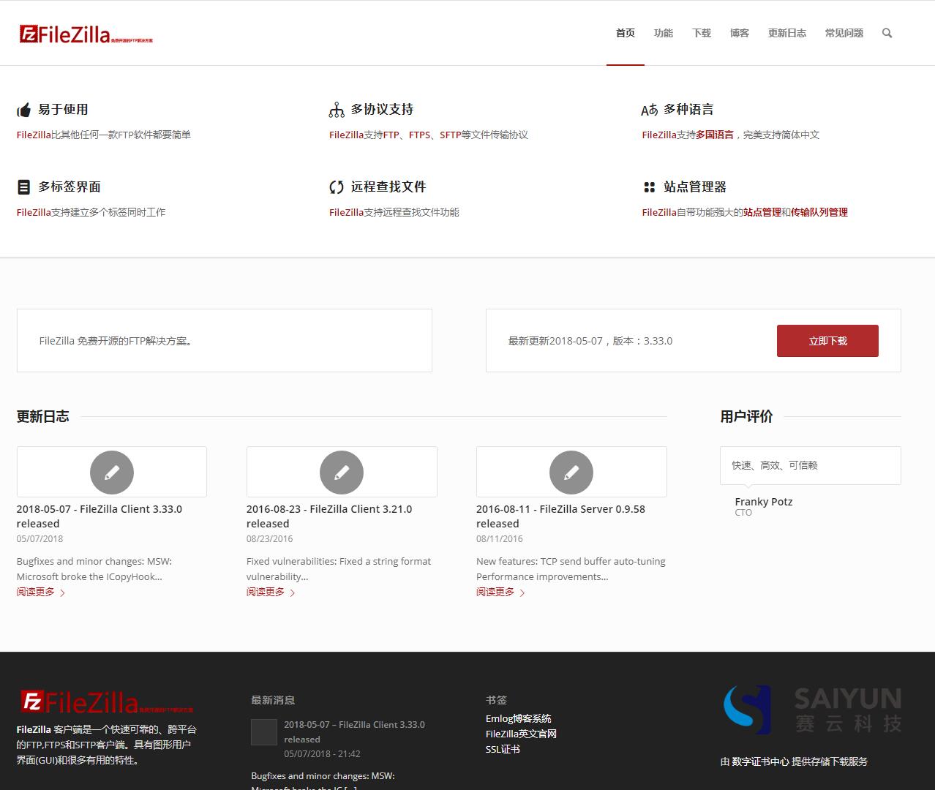Click pencil icon above Client 3.21.0 post

point(342,473)
